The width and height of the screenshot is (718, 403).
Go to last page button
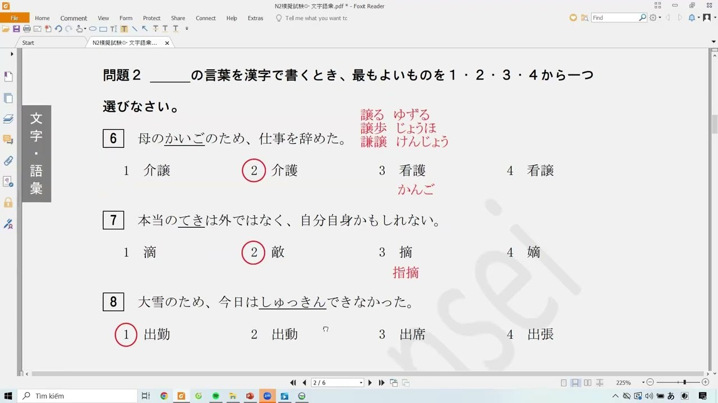point(381,383)
